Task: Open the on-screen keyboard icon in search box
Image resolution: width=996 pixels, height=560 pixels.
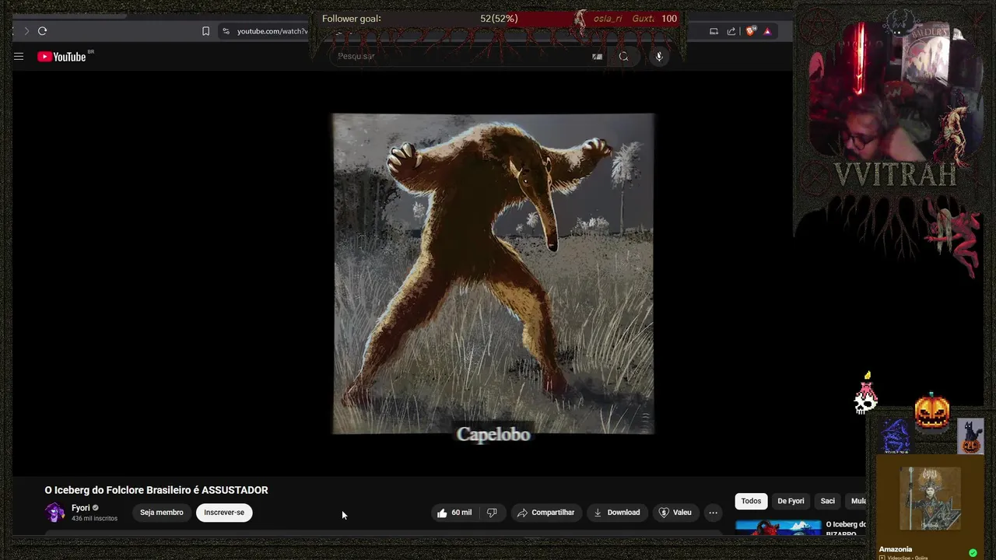Action: [x=597, y=56]
